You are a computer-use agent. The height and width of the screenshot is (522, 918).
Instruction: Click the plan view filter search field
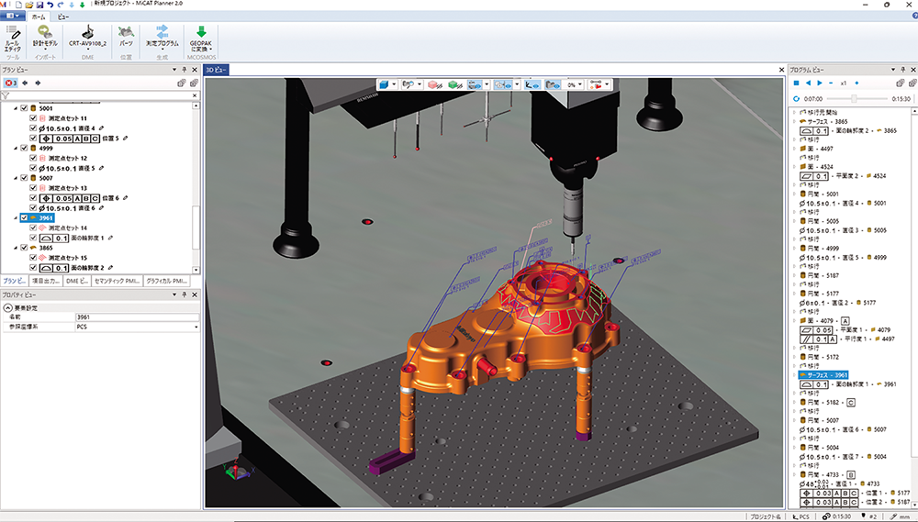(101, 95)
